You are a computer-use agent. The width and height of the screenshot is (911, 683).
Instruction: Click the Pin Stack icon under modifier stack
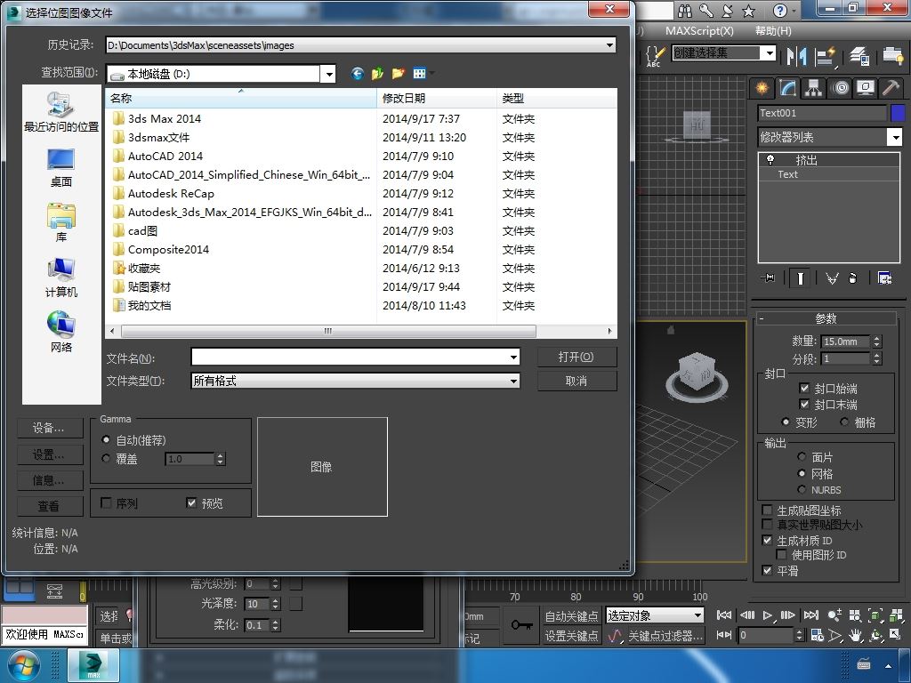(768, 278)
